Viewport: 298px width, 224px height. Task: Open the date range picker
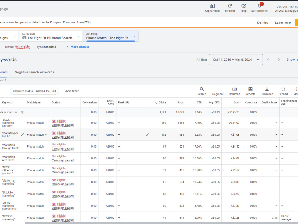pos(236,60)
